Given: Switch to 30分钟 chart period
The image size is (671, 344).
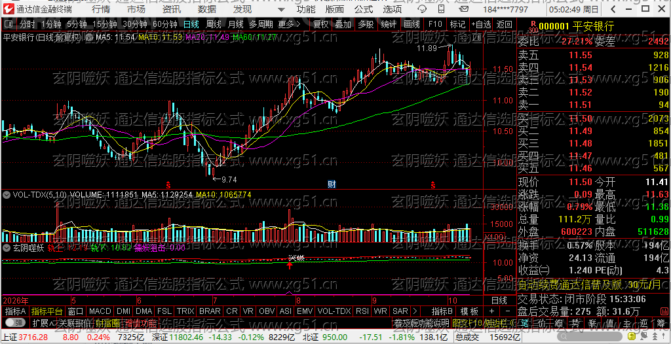Looking at the screenshot, I should tap(135, 24).
